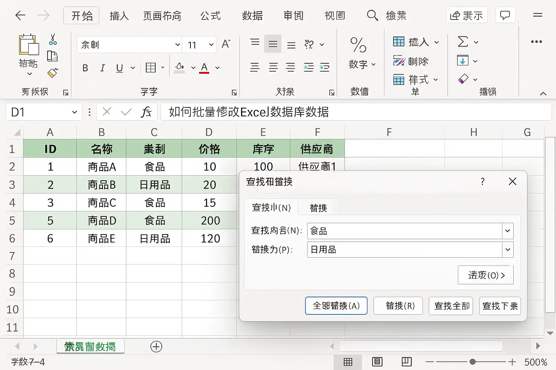Open the find content 食品 dropdown arrow
The image size is (556, 370).
(507, 231)
